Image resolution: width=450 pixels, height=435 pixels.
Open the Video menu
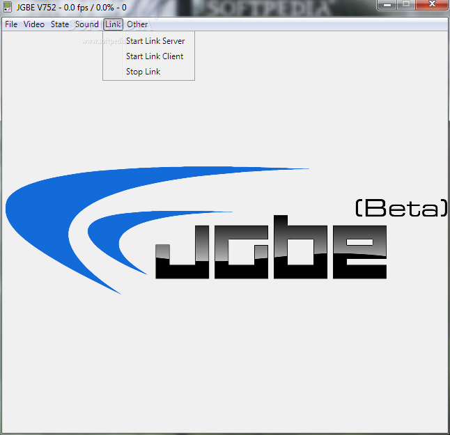[34, 24]
